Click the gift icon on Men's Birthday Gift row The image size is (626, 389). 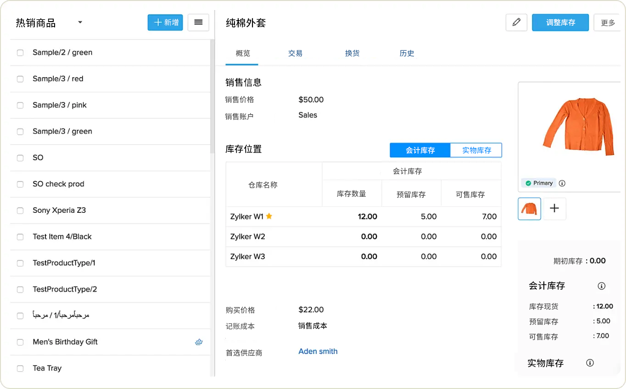click(198, 341)
